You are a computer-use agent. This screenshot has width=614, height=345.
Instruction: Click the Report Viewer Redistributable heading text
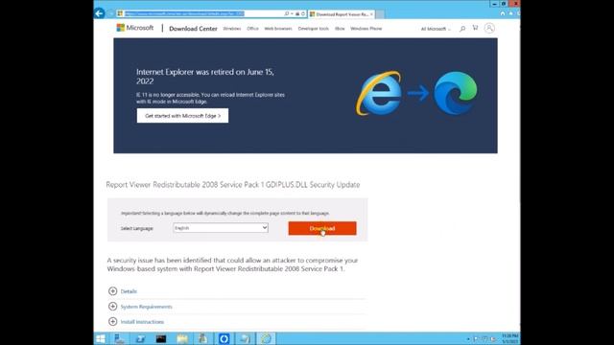click(232, 185)
